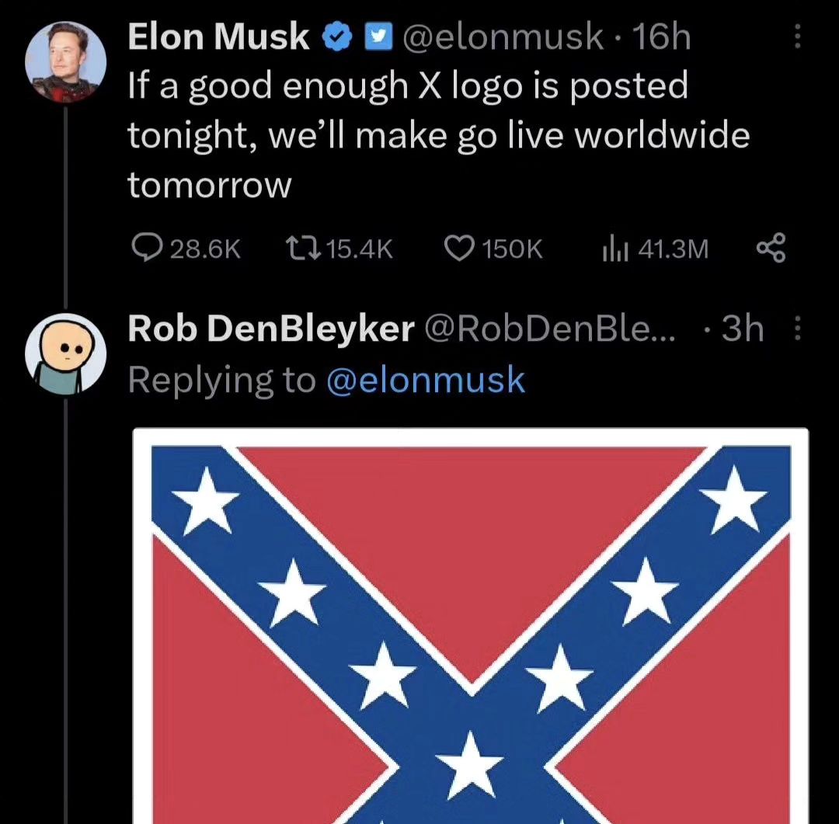The image size is (839, 824).
Task: Click the square Twitter affiliation badge
Action: tap(378, 37)
